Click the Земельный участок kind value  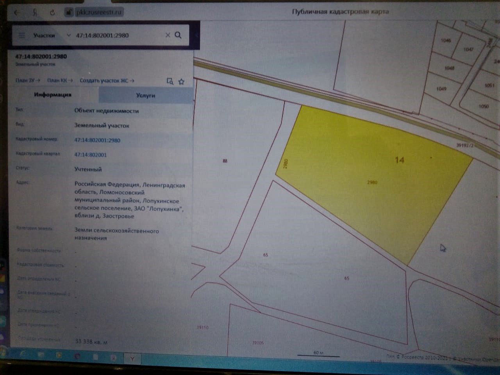point(102,125)
